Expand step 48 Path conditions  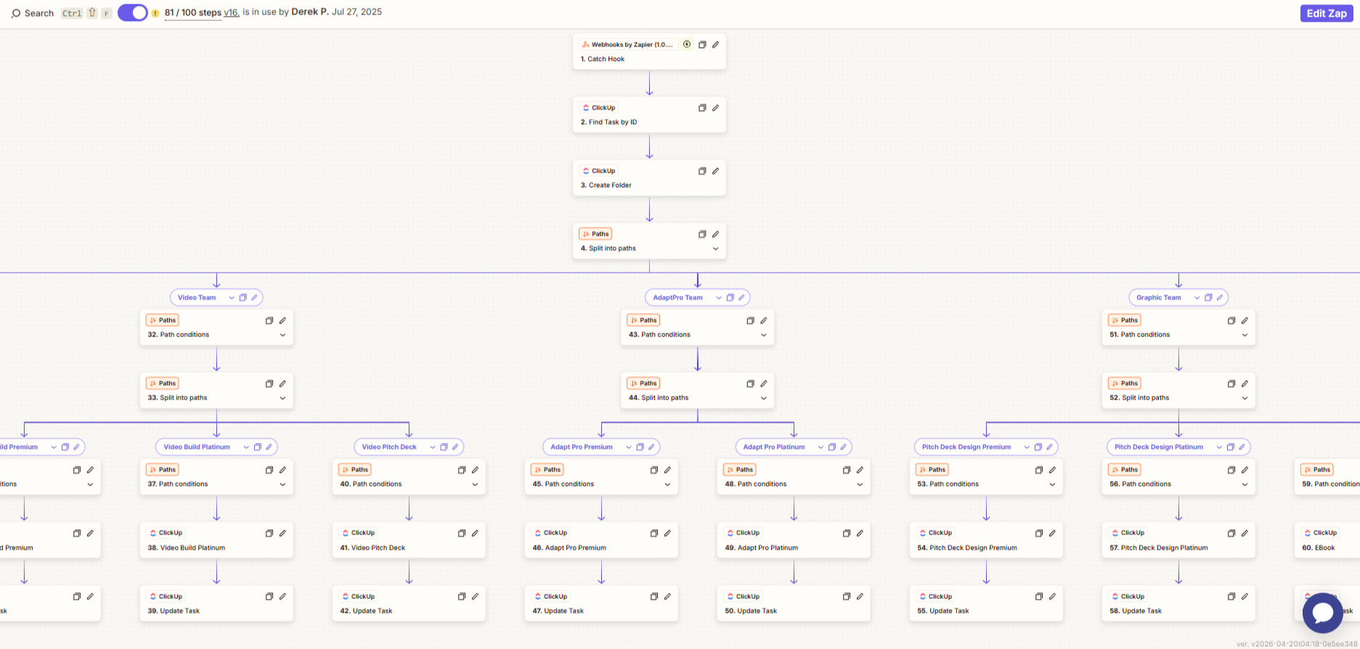[860, 484]
